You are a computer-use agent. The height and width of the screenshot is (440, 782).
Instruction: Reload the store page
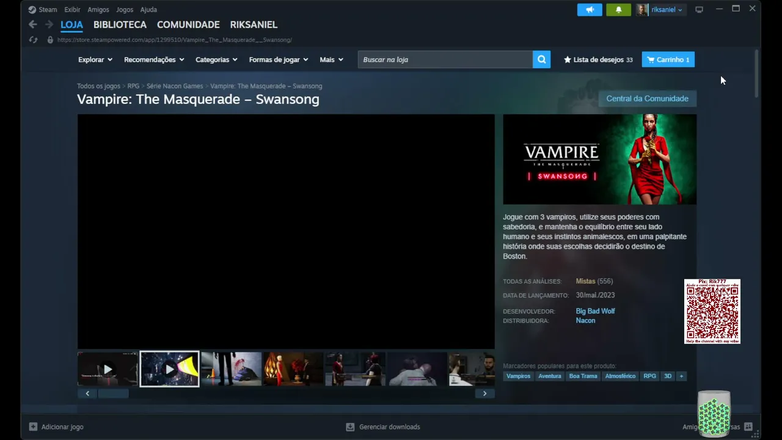(x=34, y=40)
